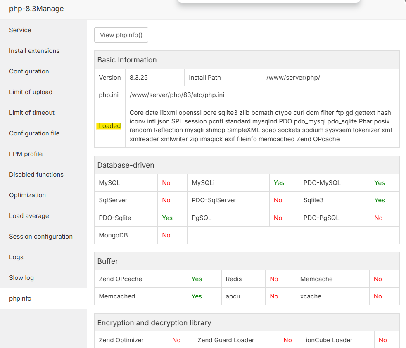Go to Install extensions page
Viewport: 406px width, 348px height.
pyautogui.click(x=34, y=51)
